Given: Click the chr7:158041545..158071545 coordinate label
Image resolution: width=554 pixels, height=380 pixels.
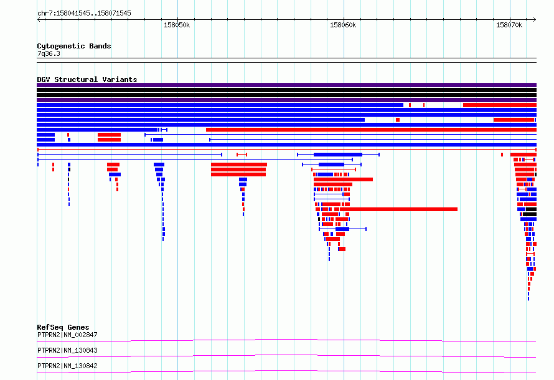Looking at the screenshot, I should pos(84,13).
